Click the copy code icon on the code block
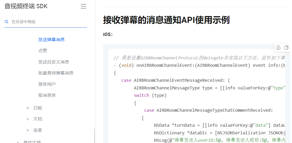The height and width of the screenshot is (143, 292). tap(286, 48)
